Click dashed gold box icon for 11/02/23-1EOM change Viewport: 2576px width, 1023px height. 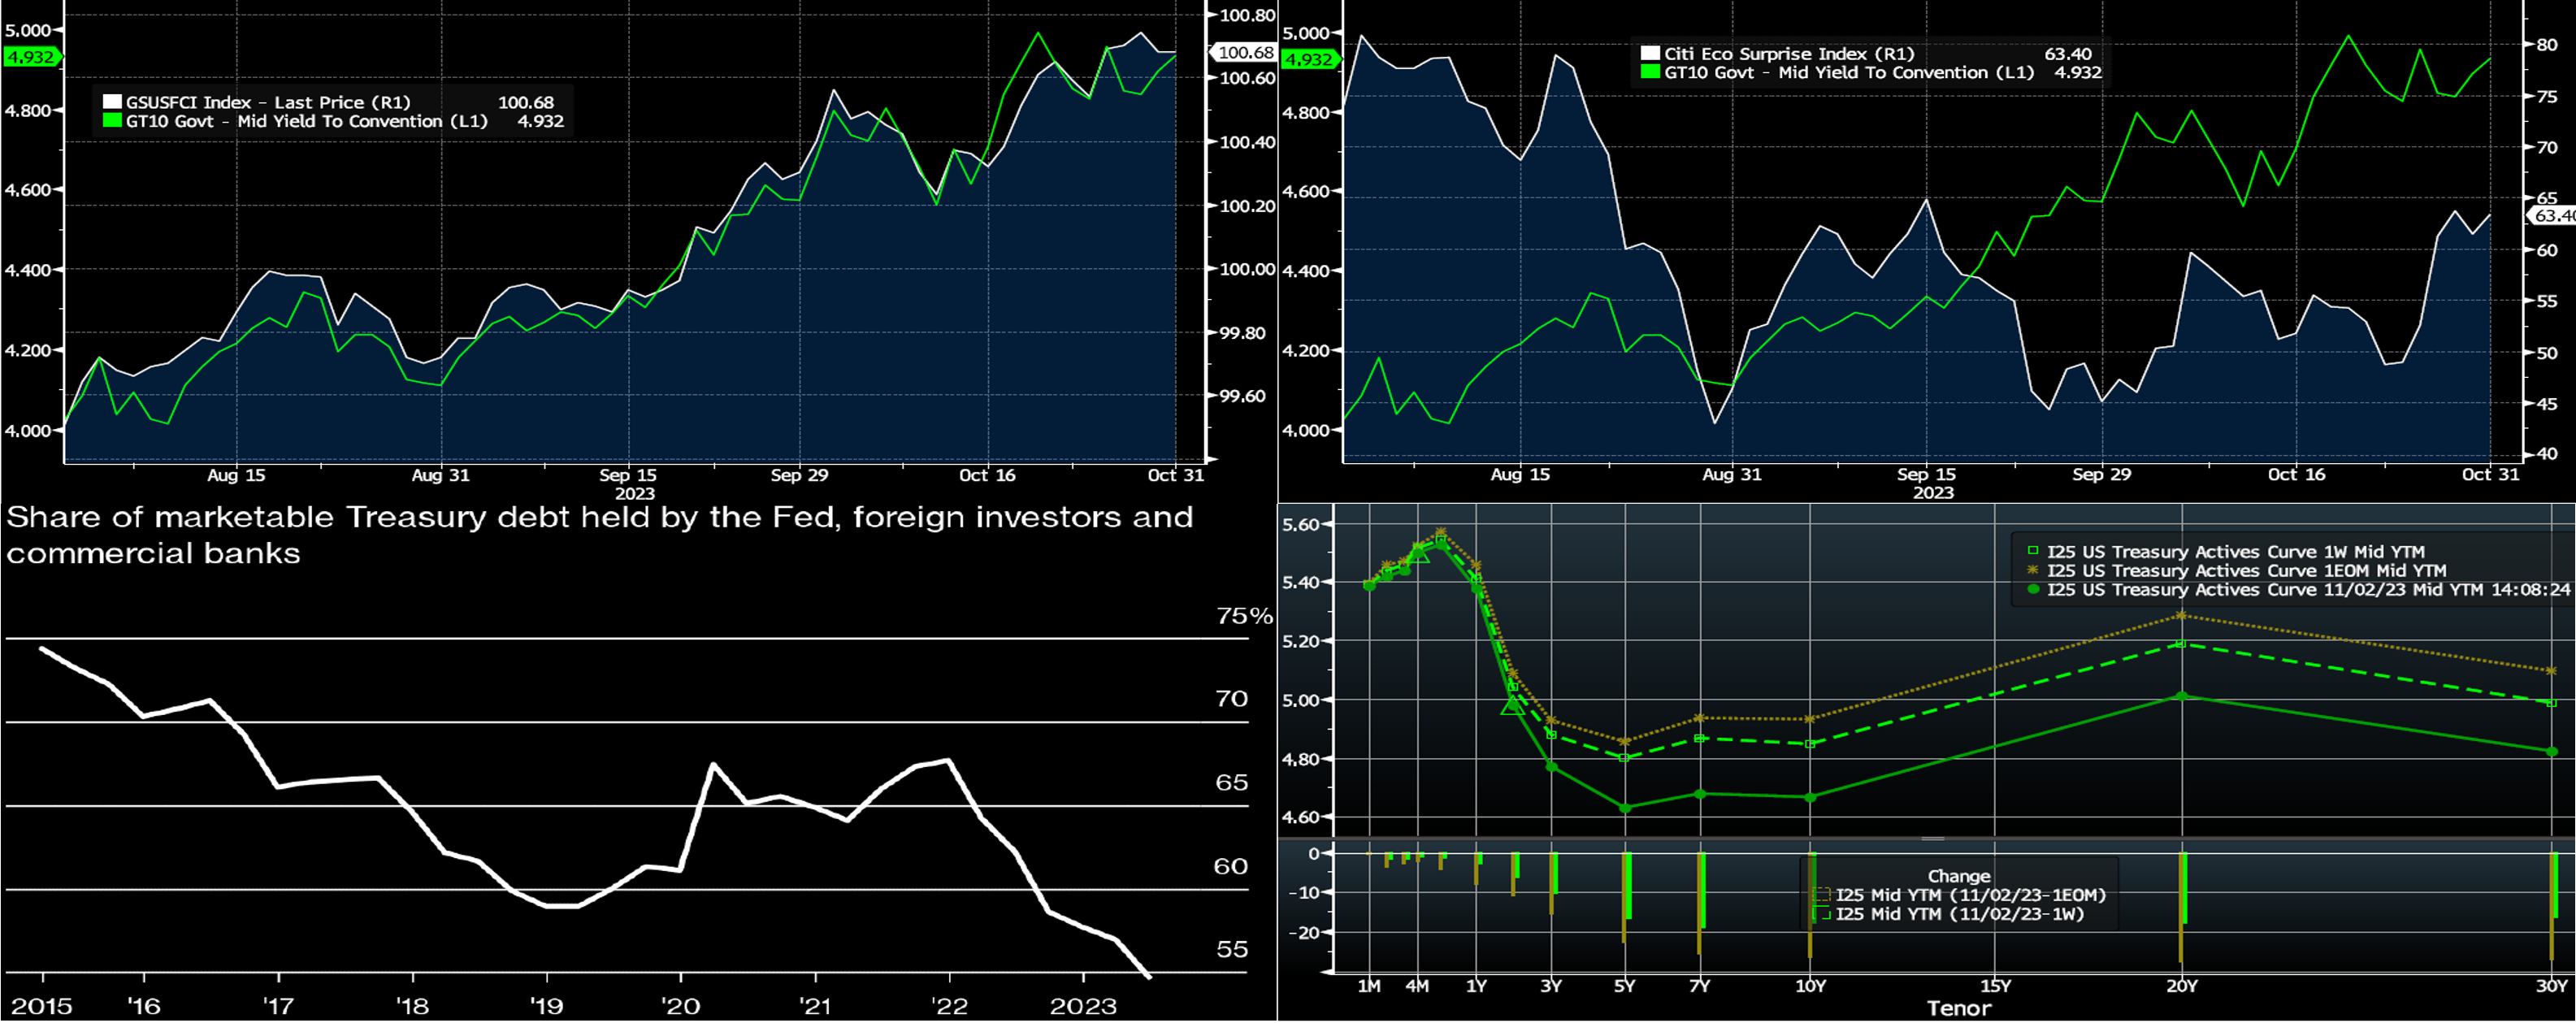tap(1821, 895)
